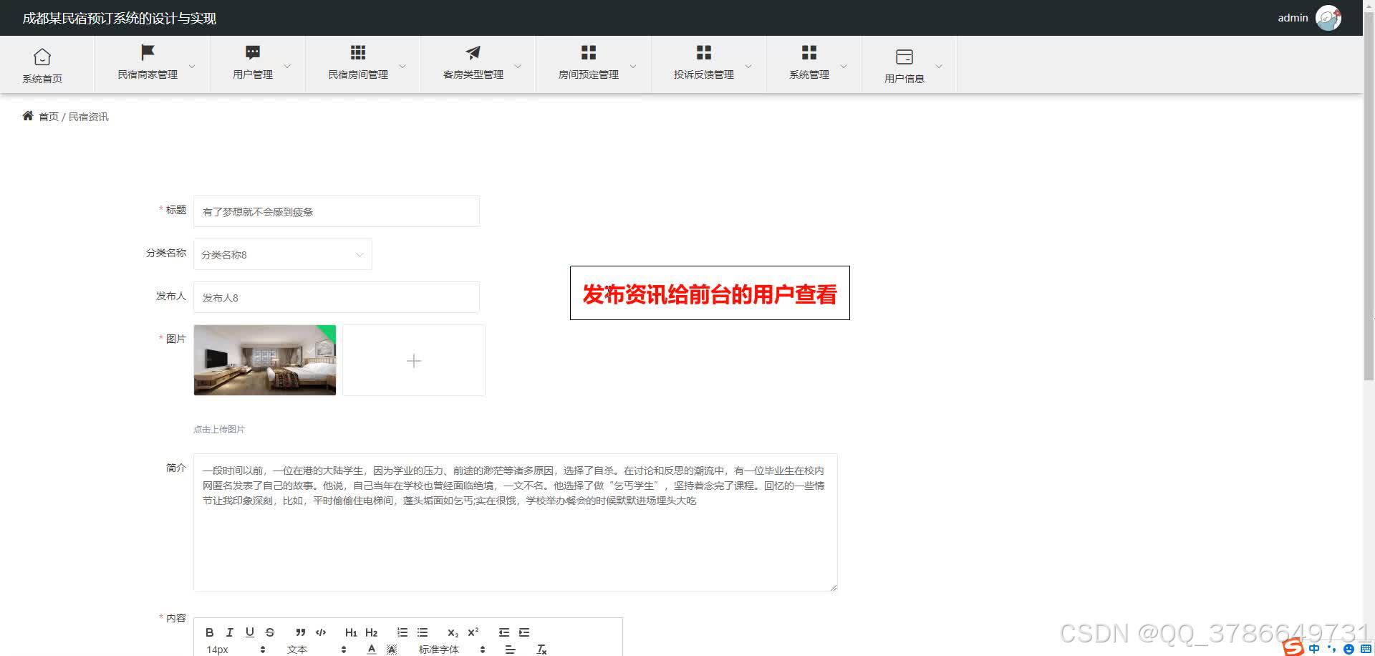Click the 简介 textarea
The image size is (1375, 656).
pos(516,523)
